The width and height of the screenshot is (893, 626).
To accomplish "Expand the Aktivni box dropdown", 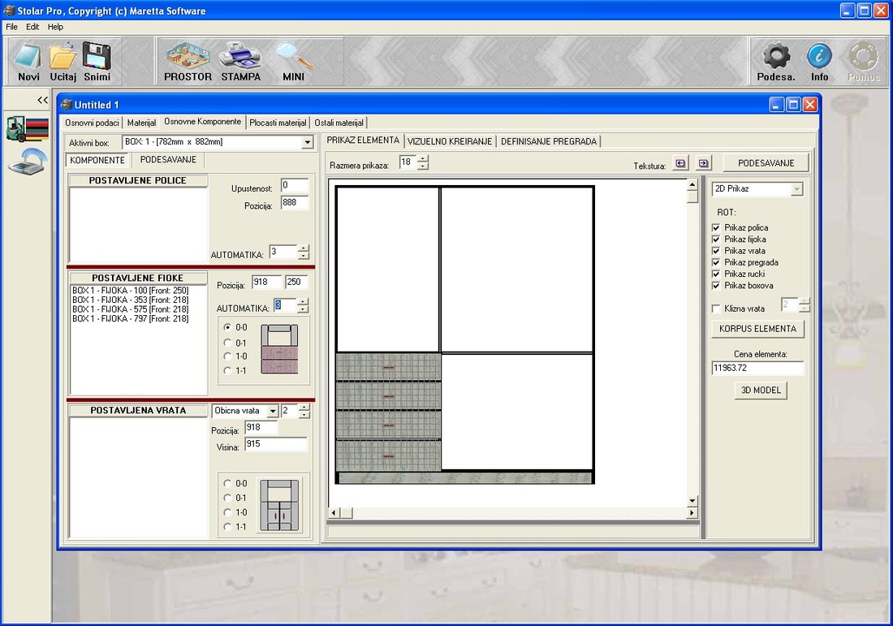I will pyautogui.click(x=307, y=142).
